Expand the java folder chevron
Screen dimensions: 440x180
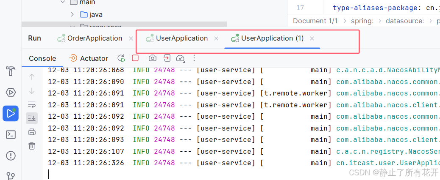pos(72,14)
